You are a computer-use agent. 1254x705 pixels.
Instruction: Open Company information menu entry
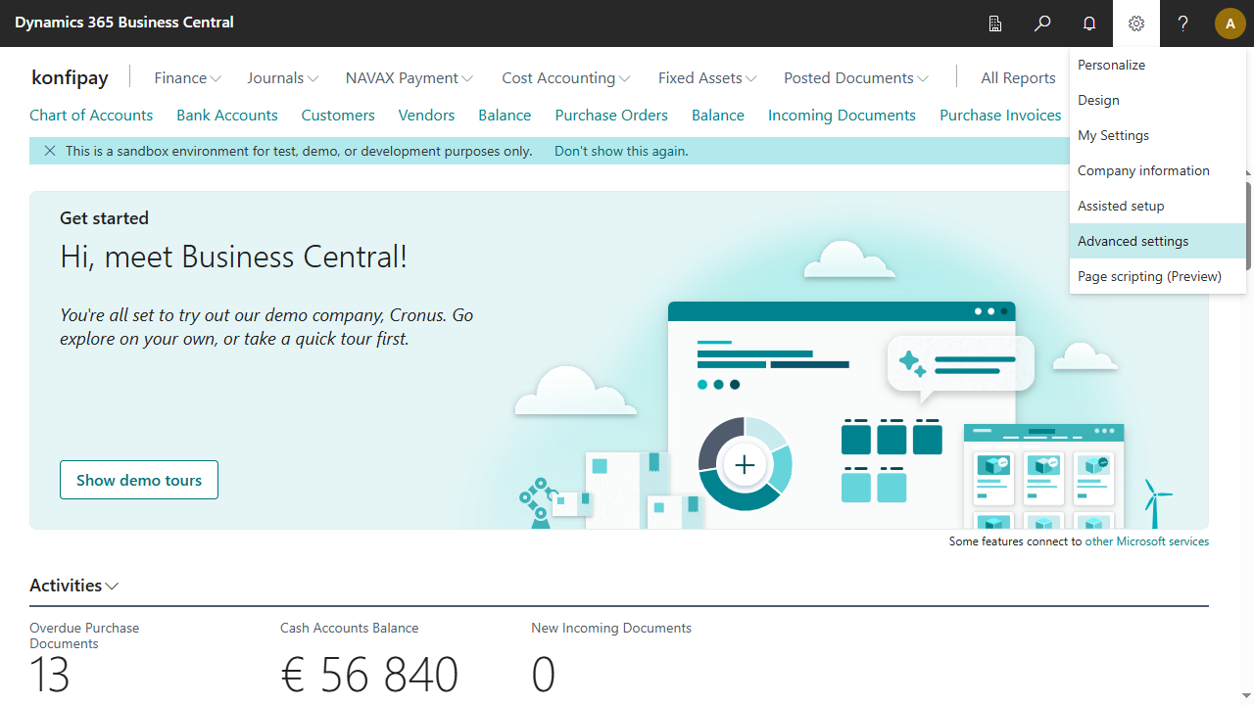1158,170
